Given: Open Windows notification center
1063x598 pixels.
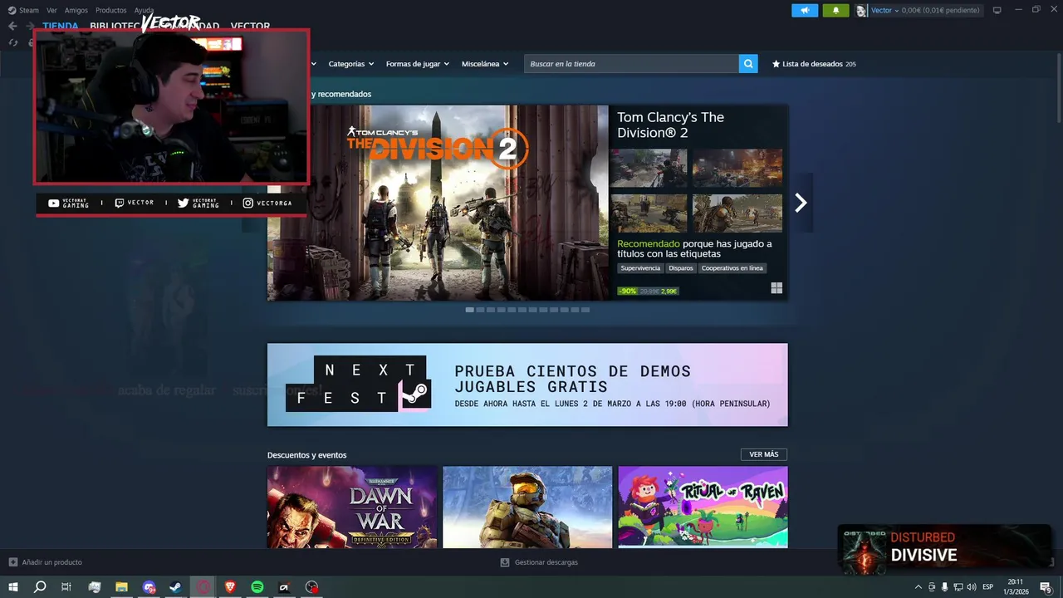Looking at the screenshot, I should [x=1046, y=587].
